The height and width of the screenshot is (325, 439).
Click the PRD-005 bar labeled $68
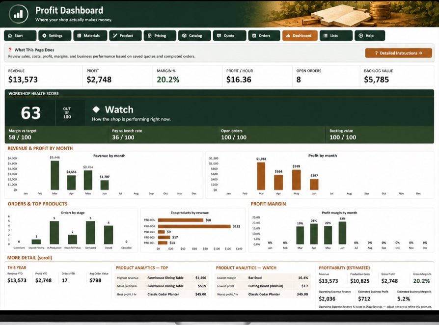(181, 220)
